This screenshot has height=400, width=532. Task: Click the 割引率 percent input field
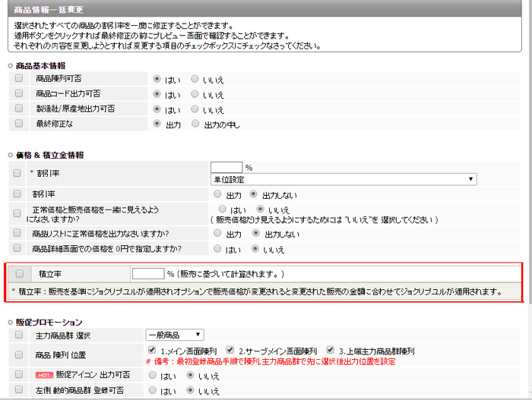(x=226, y=167)
